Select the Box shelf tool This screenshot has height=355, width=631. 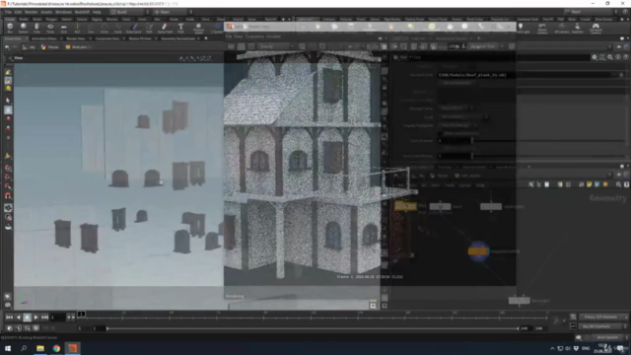10,28
